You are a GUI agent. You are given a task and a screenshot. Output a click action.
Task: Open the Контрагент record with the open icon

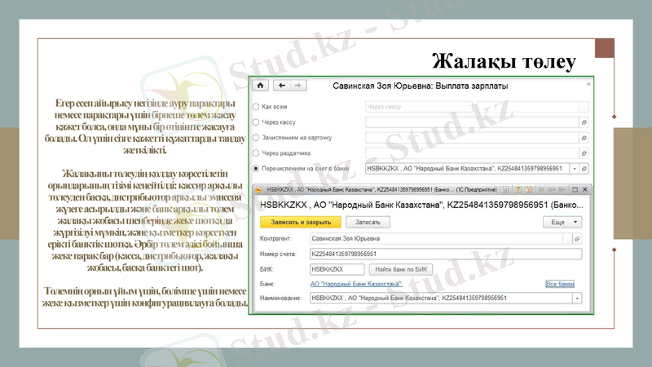[577, 238]
